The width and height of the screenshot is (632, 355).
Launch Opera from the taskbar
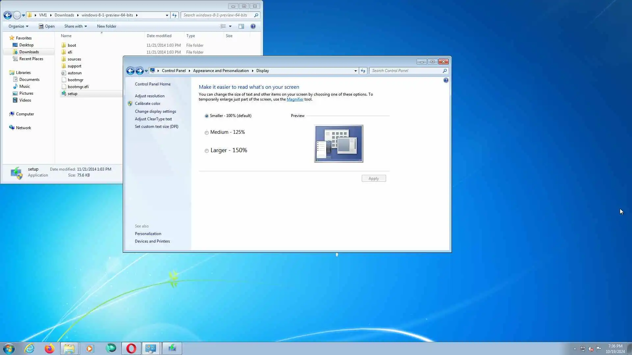point(131,348)
